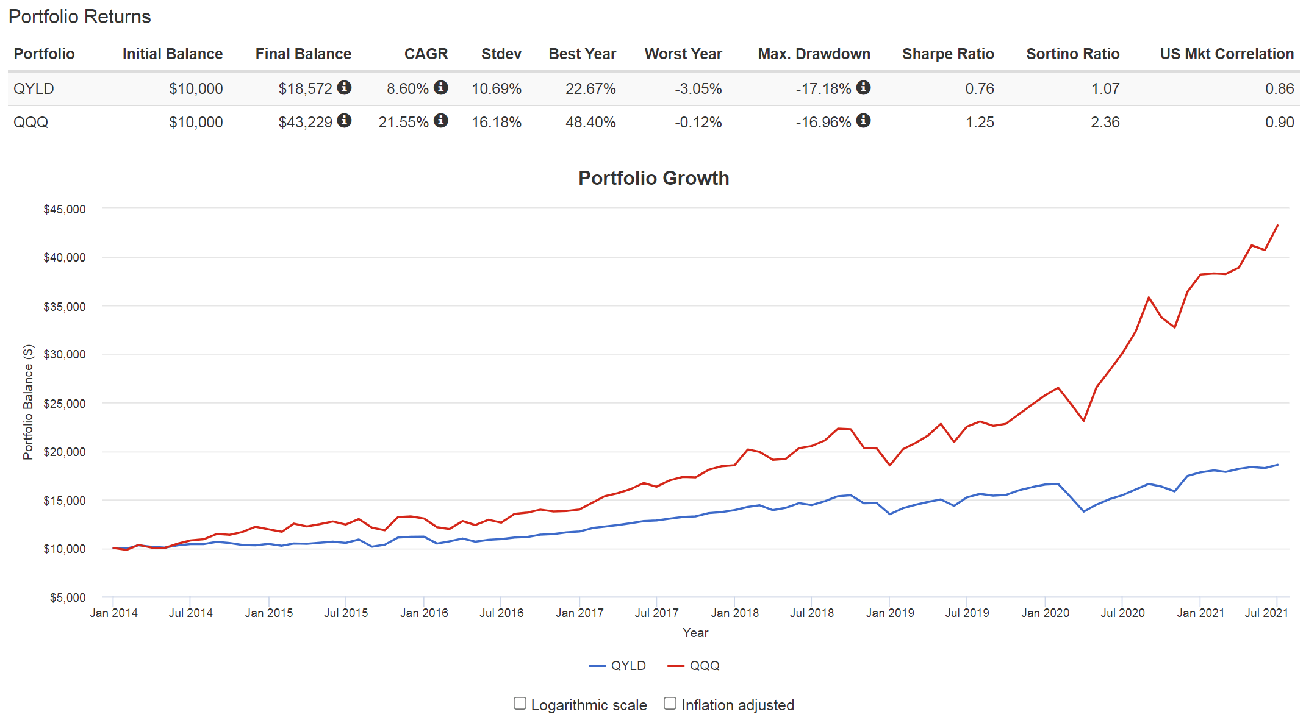Screen dimensions: 1306x720
Task: Click the Worst Year column header
Action: (683, 54)
